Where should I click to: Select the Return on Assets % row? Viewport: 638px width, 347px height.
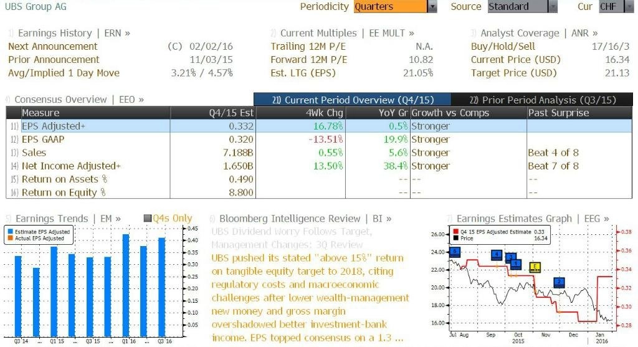(320, 179)
